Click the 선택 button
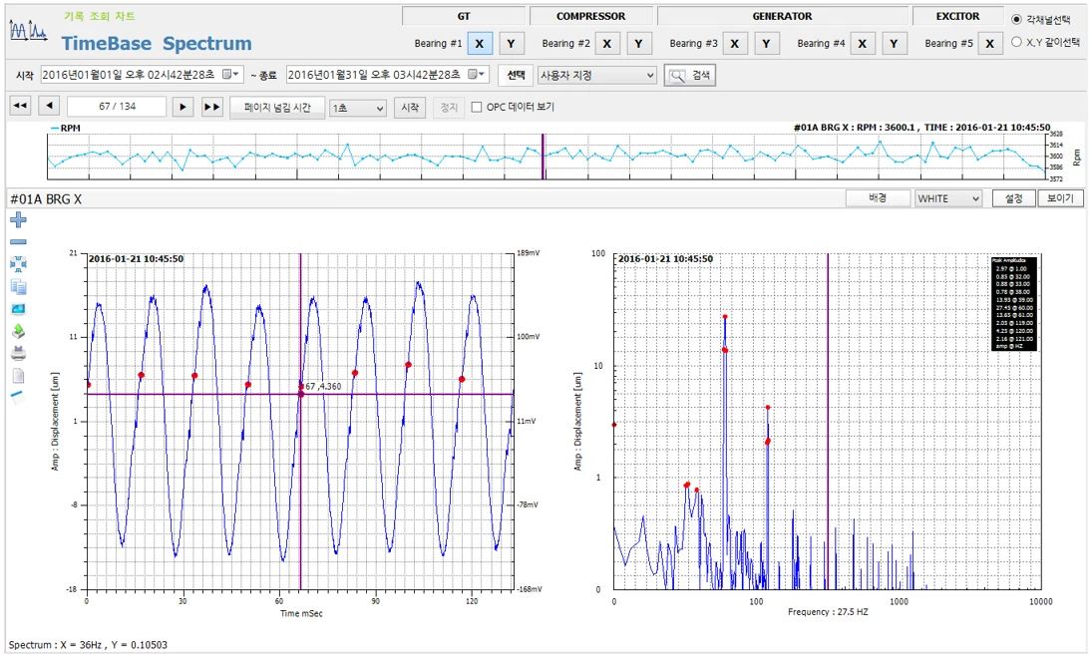Image resolution: width=1091 pixels, height=658 pixels. tap(516, 75)
